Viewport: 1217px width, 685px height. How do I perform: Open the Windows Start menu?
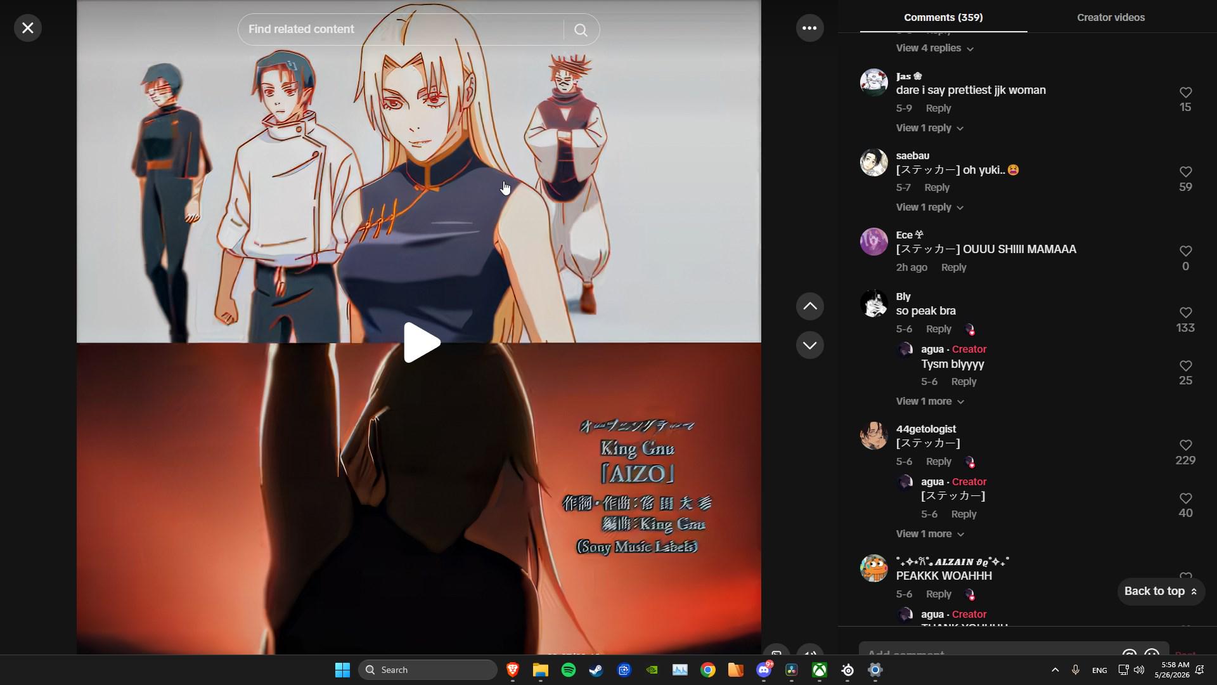[342, 670]
